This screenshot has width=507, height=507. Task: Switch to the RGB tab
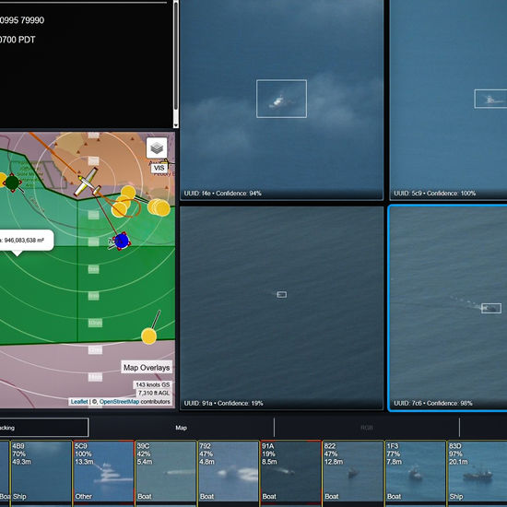click(367, 428)
